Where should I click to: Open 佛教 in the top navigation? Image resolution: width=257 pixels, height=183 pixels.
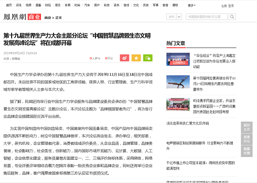pos(175,5)
